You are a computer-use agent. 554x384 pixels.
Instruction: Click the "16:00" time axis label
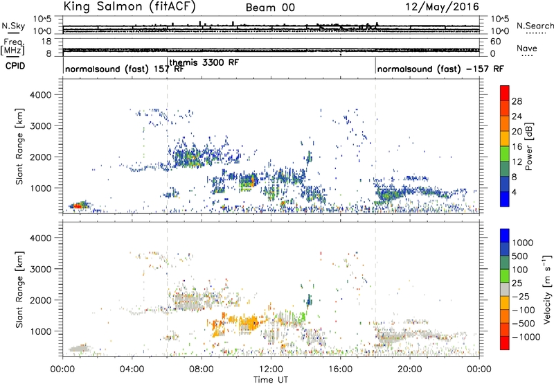coord(340,369)
